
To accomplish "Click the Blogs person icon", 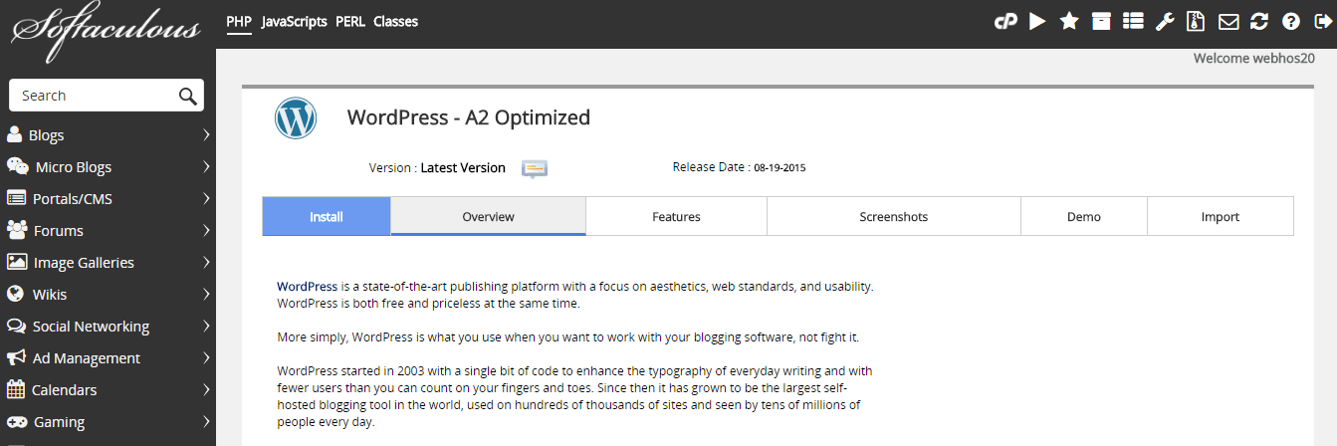I will point(14,135).
